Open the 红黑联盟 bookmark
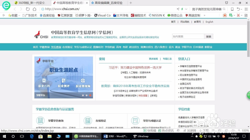The height and width of the screenshot is (140, 250). click(x=65, y=15)
